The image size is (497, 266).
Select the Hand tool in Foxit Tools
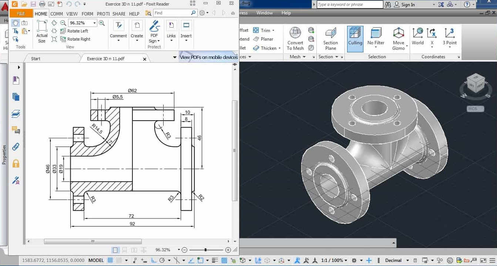pyautogui.click(x=15, y=23)
